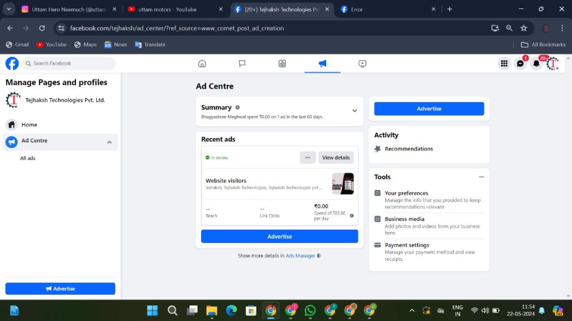Click the install app icon in address bar
This screenshot has width=572, height=321.
(495, 28)
